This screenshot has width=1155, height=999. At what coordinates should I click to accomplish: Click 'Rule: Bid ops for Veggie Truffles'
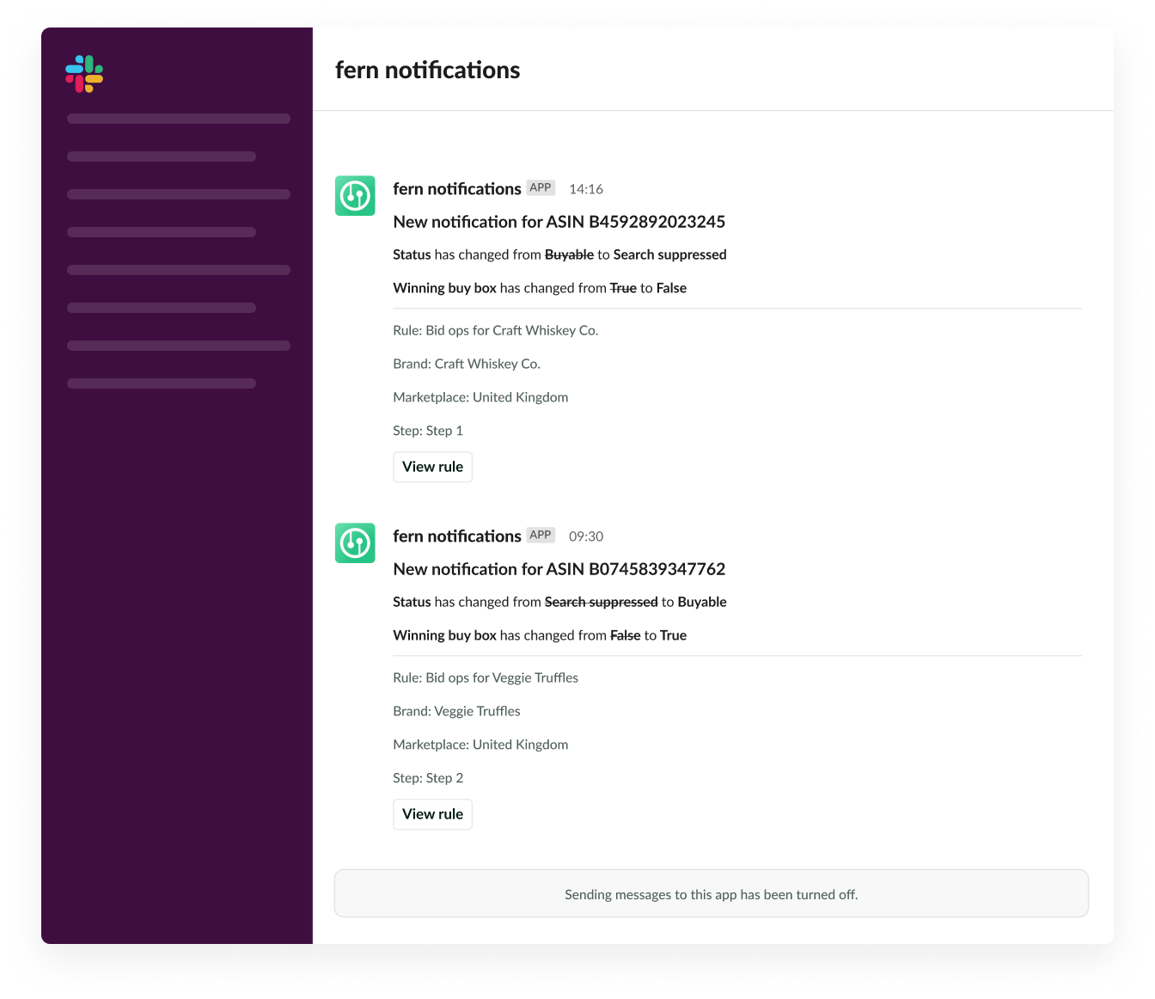[486, 677]
